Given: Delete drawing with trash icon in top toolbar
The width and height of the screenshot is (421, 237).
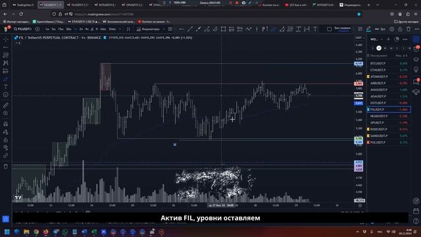Looking at the screenshot, I should 409,29.
